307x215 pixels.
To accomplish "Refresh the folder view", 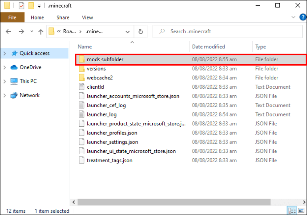I will tap(141, 31).
